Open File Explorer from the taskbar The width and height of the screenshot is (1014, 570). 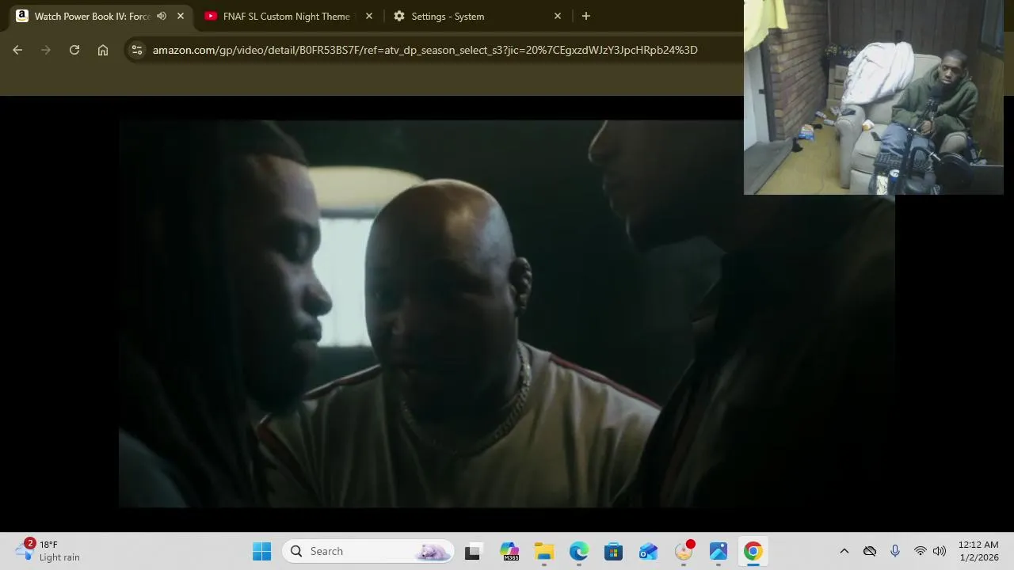point(544,551)
